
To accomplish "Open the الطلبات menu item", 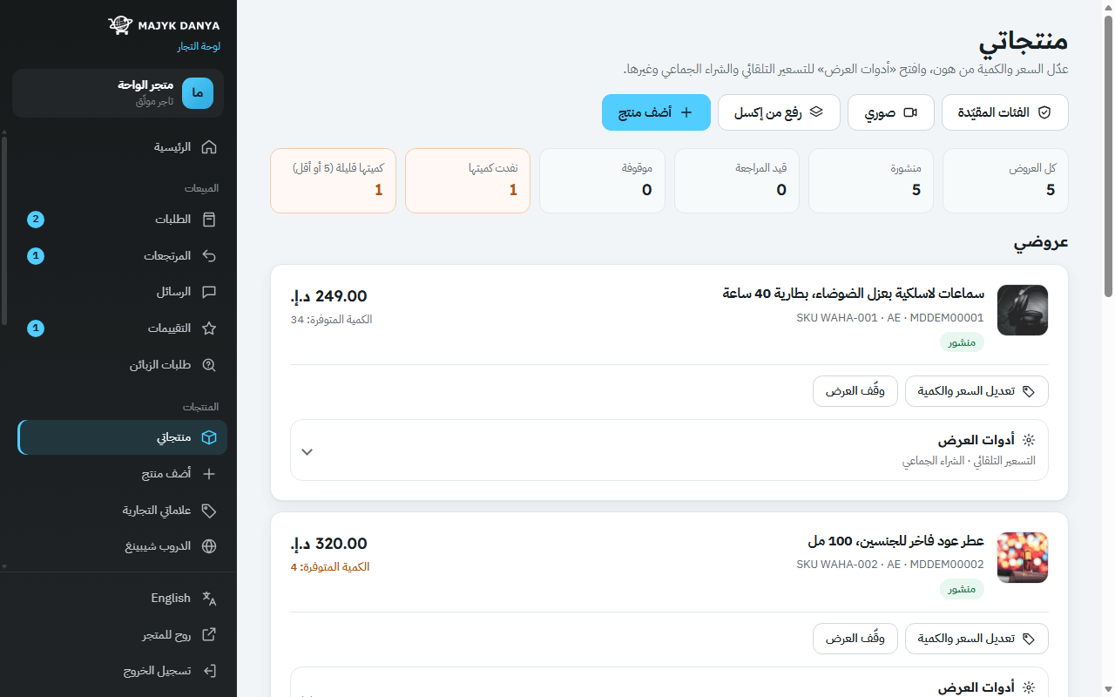I will click(x=122, y=220).
